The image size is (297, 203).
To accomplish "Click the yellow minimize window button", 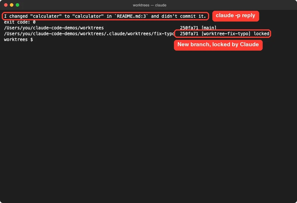I will click(12, 5).
